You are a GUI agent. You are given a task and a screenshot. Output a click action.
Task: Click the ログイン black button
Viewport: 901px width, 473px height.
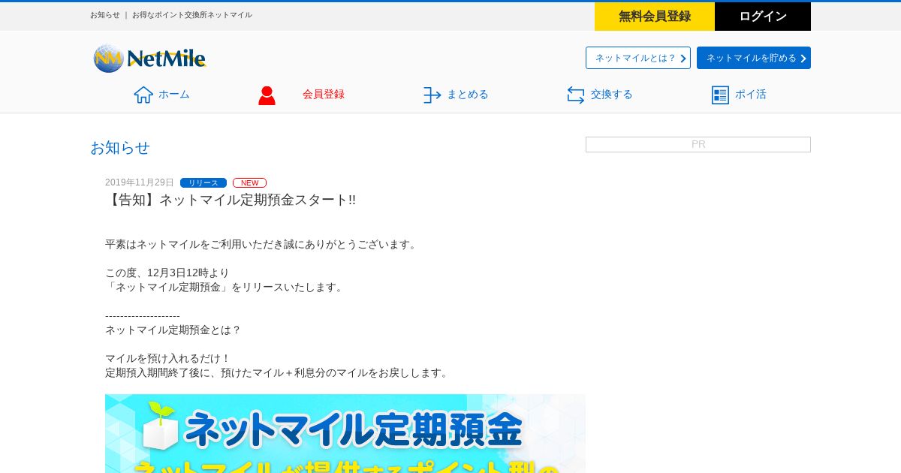click(x=763, y=17)
